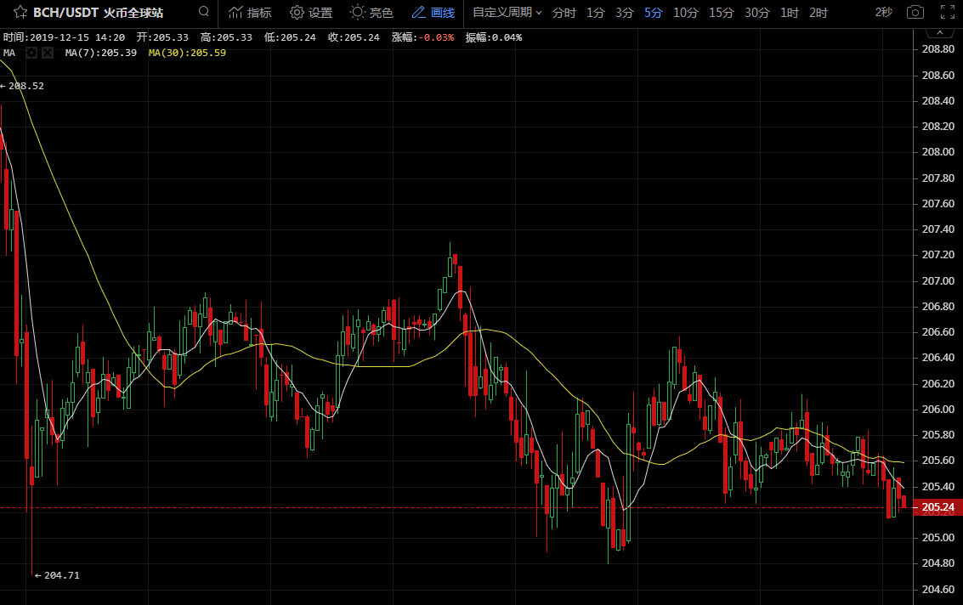Viewport: 963px width, 605px height.
Task: Select the 30分 period tab
Action: point(757,12)
